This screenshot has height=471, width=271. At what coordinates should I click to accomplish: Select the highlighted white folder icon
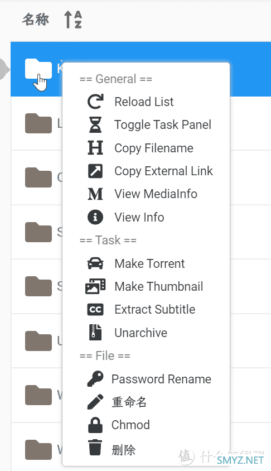38,69
